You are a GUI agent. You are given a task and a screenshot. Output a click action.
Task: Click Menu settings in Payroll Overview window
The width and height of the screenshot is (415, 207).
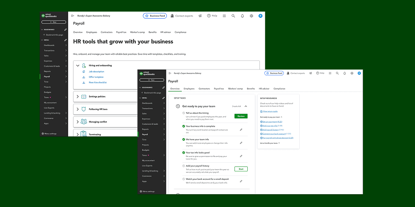[147, 191]
